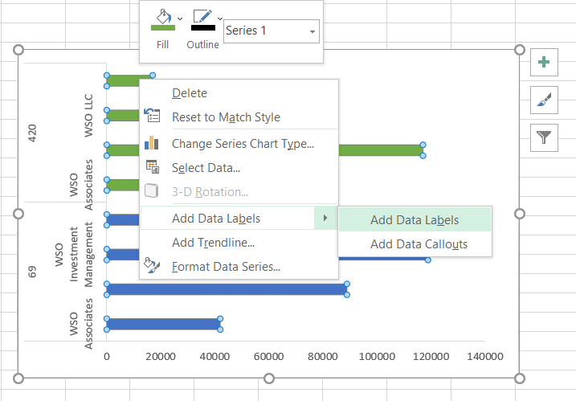576x401 pixels.
Task: Click the black outline color bar
Action: (202, 28)
